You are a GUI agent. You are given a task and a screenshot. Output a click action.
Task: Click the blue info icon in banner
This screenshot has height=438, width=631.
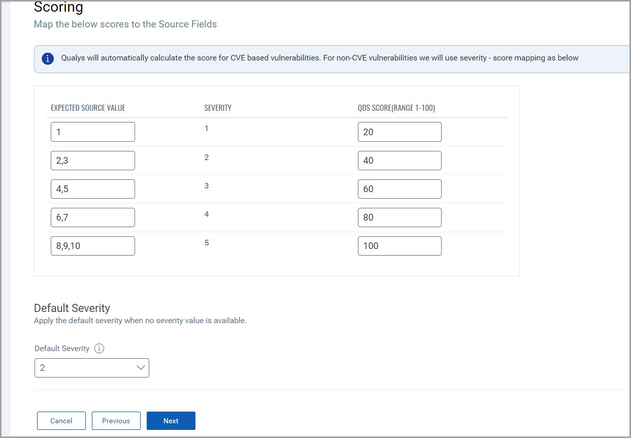(48, 58)
